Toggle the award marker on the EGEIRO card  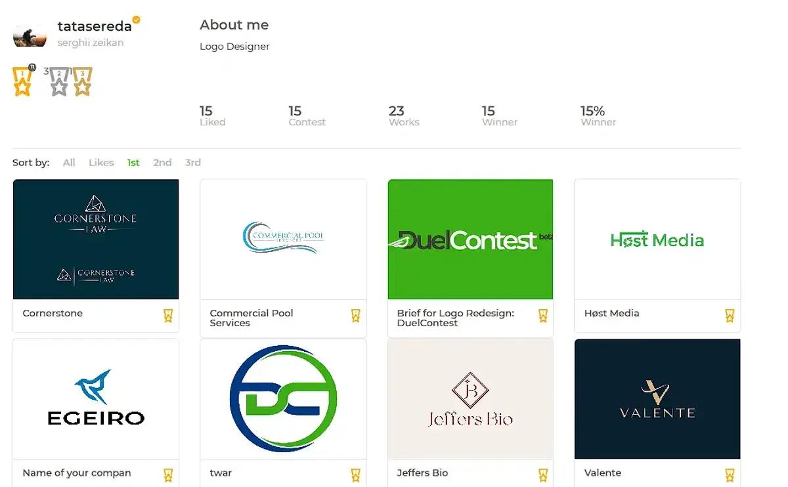pyautogui.click(x=168, y=475)
